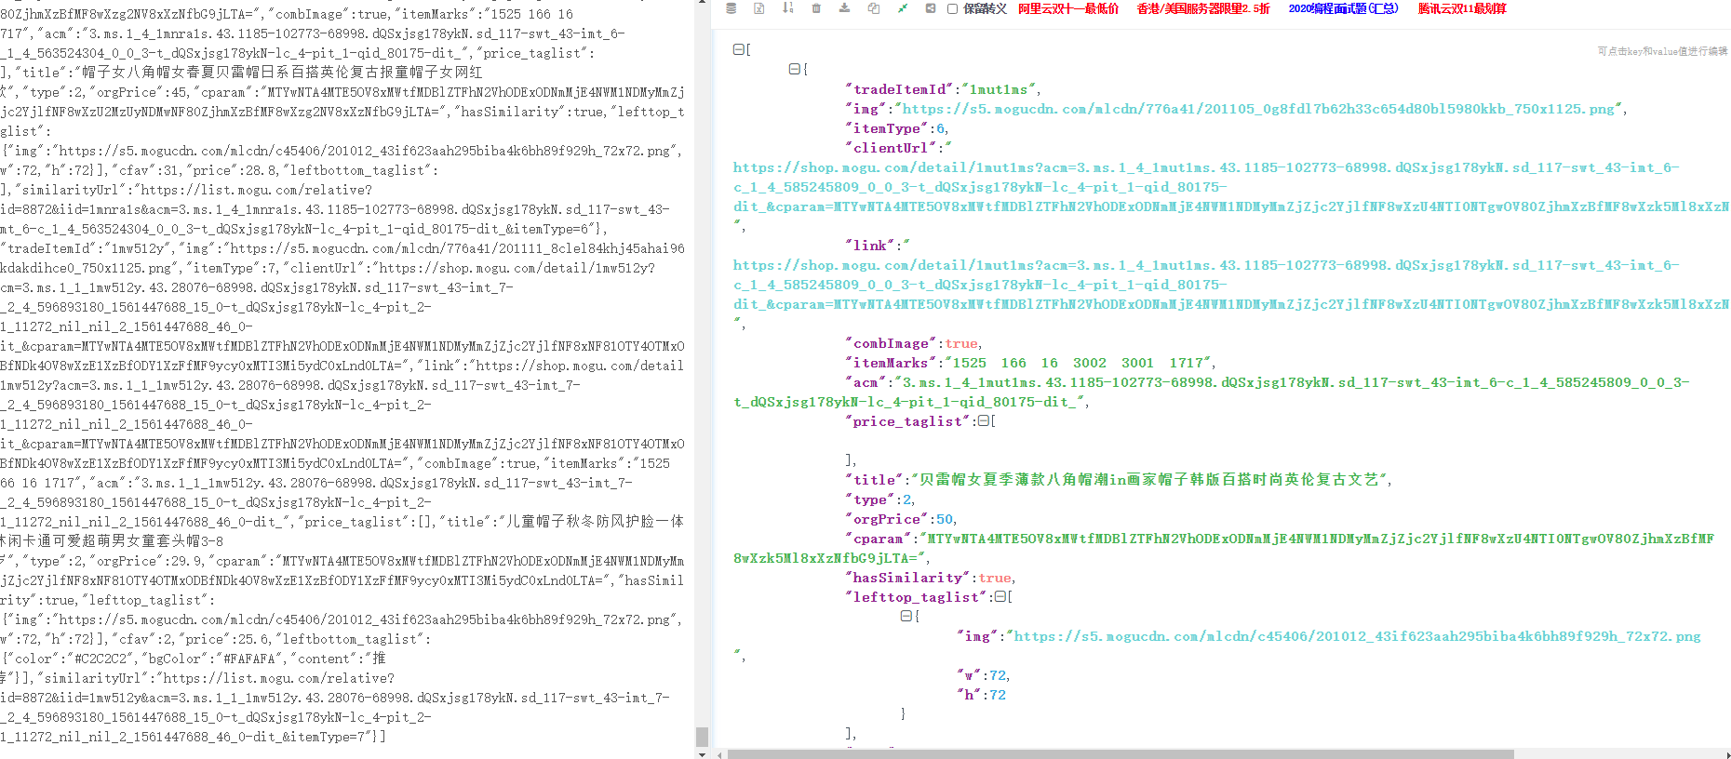Click the cparam key
This screenshot has width=1731, height=759.
[x=879, y=539]
